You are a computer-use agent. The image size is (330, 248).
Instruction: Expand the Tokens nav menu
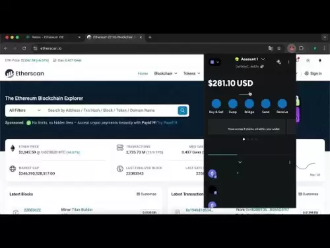192,73
